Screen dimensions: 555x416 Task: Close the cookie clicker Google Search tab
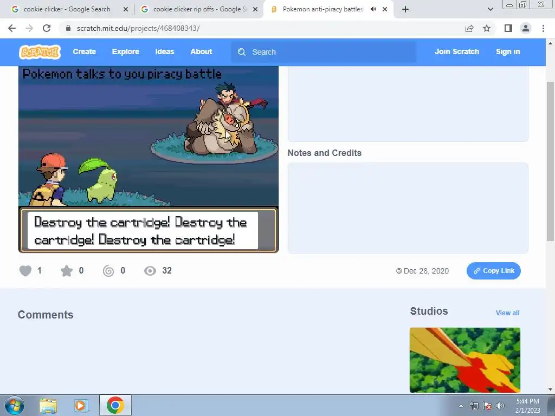click(126, 10)
